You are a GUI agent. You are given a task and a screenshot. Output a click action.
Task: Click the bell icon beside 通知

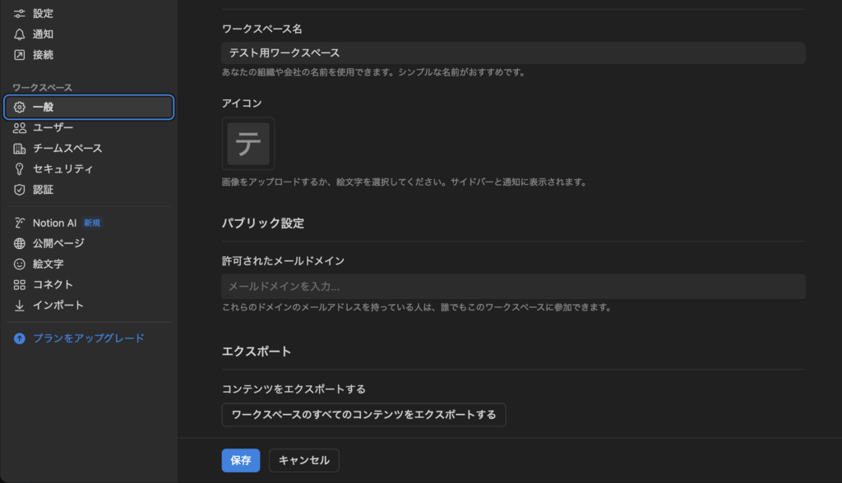tap(20, 34)
